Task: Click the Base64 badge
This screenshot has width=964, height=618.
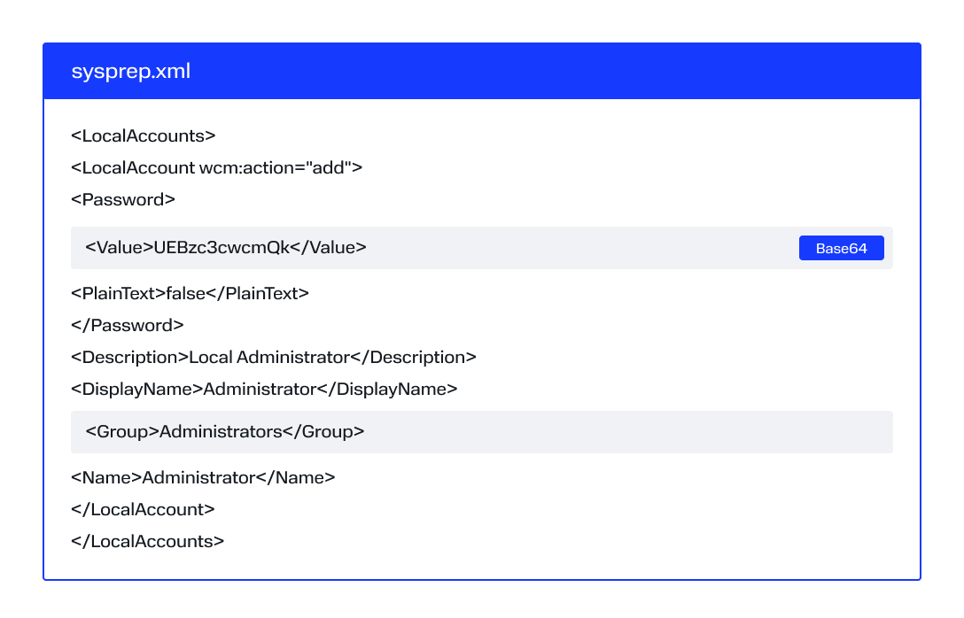Action: [841, 248]
